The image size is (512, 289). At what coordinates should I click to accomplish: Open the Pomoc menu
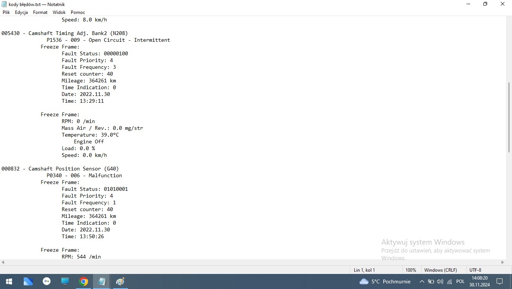click(x=78, y=12)
